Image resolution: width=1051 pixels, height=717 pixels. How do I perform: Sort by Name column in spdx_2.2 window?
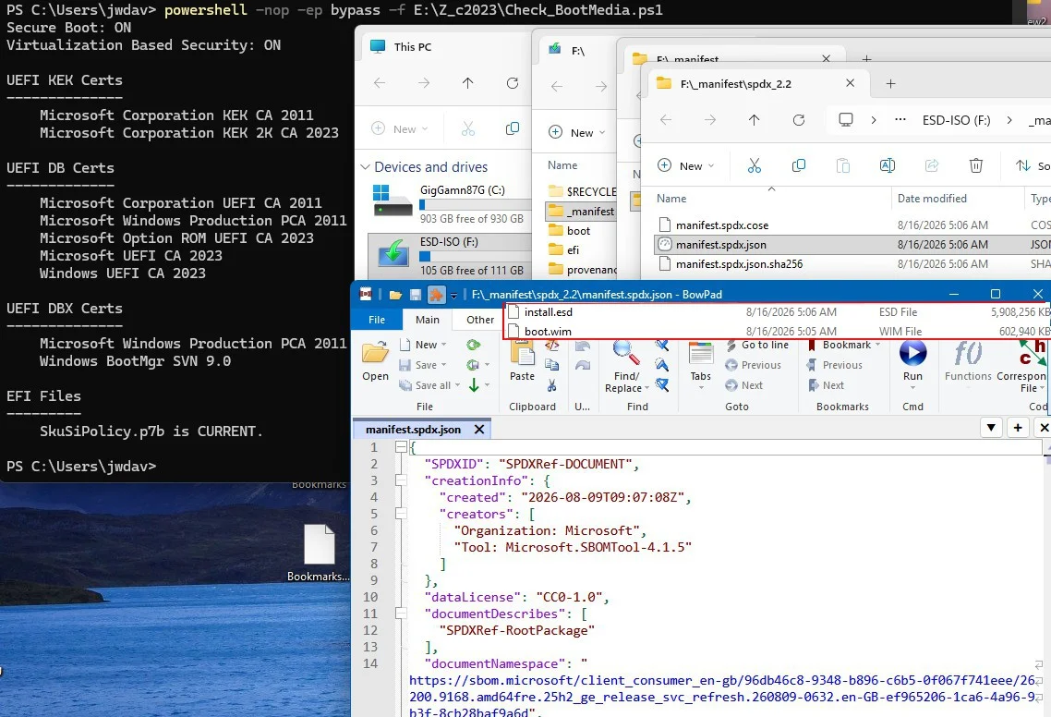[x=670, y=199]
